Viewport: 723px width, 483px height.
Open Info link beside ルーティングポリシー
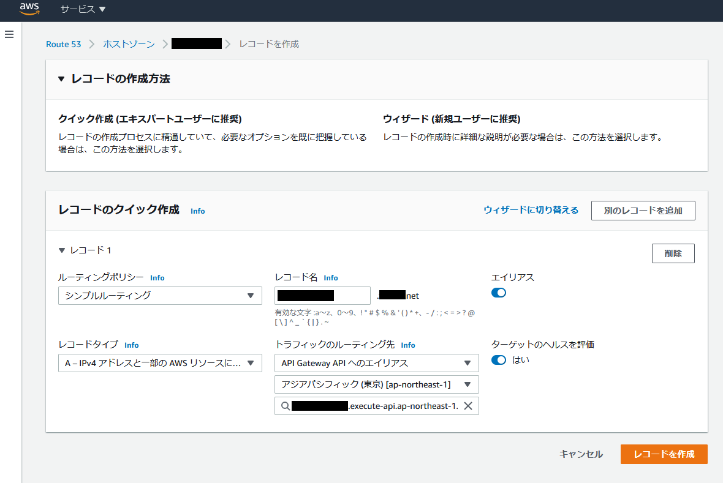(x=157, y=278)
